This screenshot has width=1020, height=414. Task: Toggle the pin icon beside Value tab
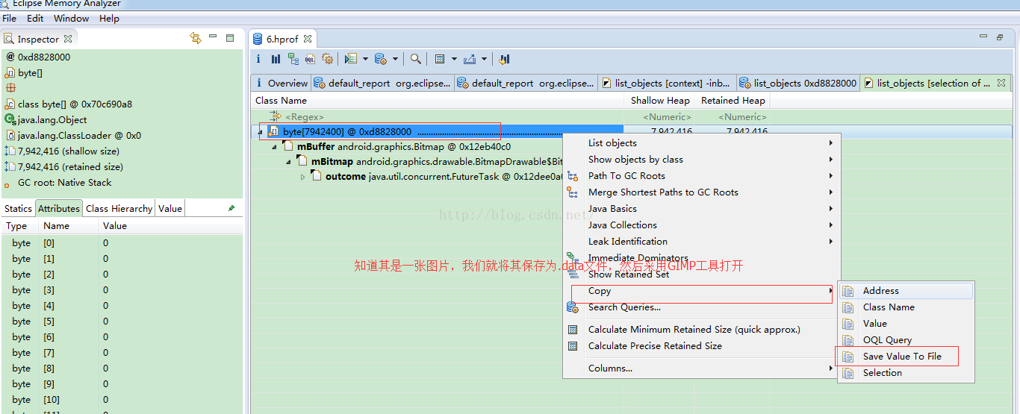tap(231, 209)
